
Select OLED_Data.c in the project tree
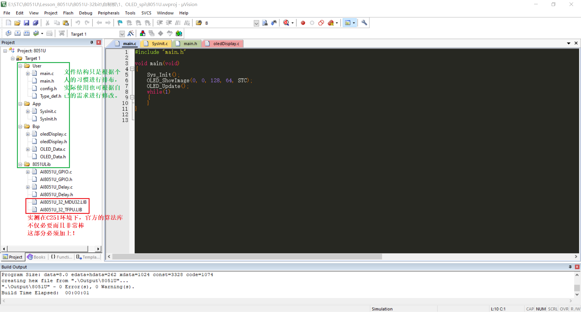coord(53,149)
